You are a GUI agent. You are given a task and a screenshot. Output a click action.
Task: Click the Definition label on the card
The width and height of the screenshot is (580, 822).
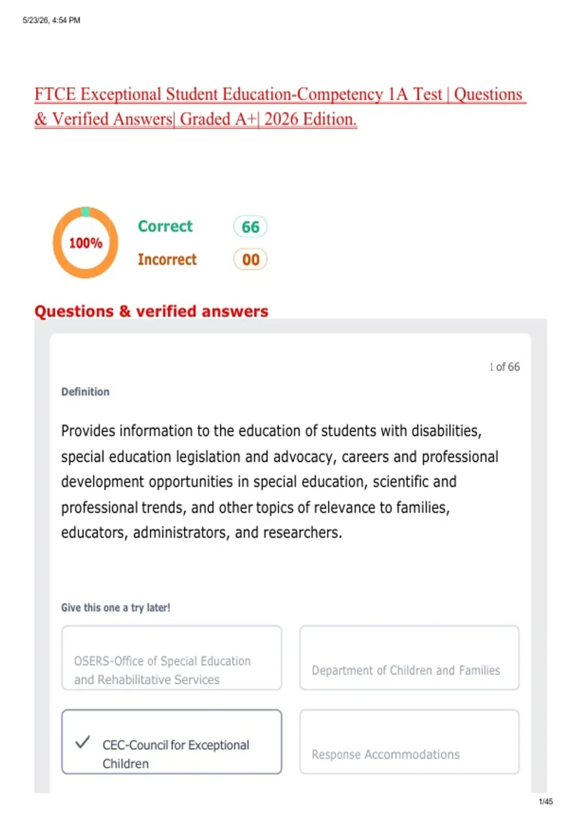[x=85, y=392]
